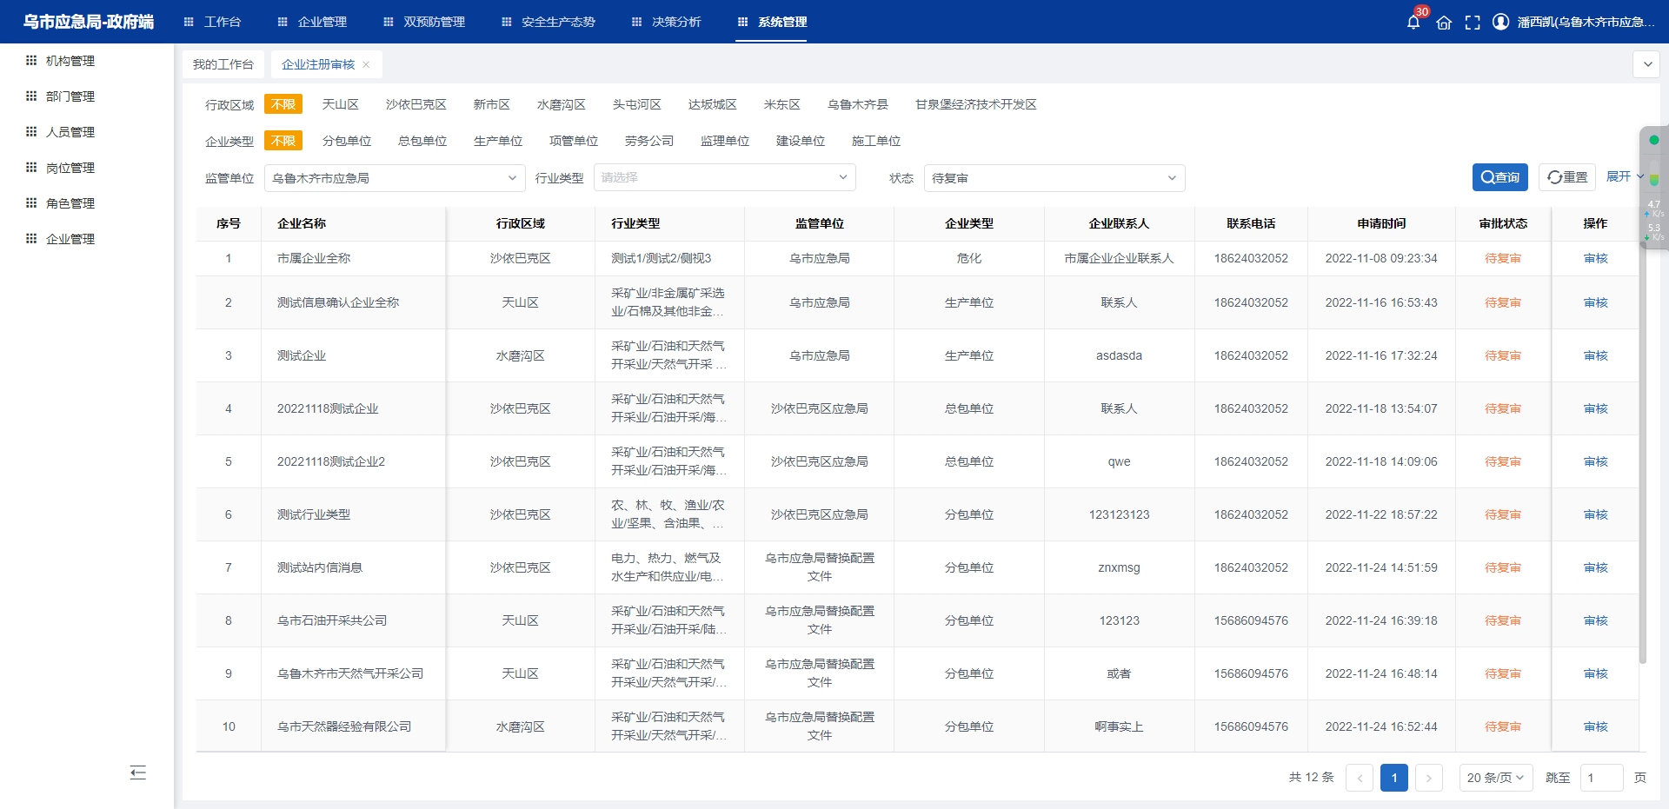Click the 企业管理 sidebar grid icon
Viewport: 1669px width, 809px height.
click(x=31, y=238)
